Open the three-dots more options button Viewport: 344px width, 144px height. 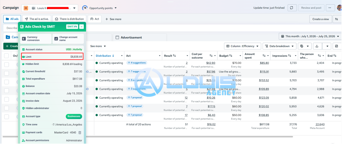(x=330, y=8)
